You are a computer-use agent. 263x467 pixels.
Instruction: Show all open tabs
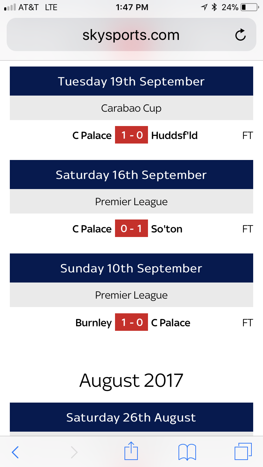pyautogui.click(x=243, y=452)
